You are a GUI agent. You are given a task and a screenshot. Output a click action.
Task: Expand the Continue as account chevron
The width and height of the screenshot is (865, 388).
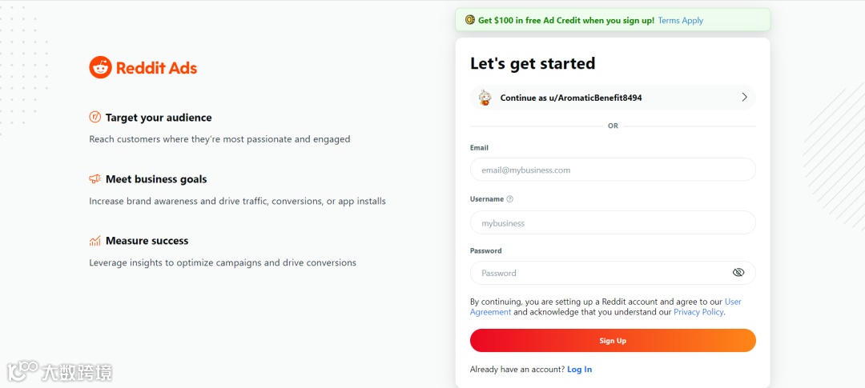pyautogui.click(x=744, y=98)
